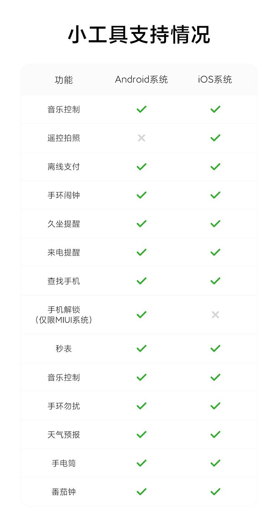
Task: Select the iOS系统 column header
Action: 215,79
